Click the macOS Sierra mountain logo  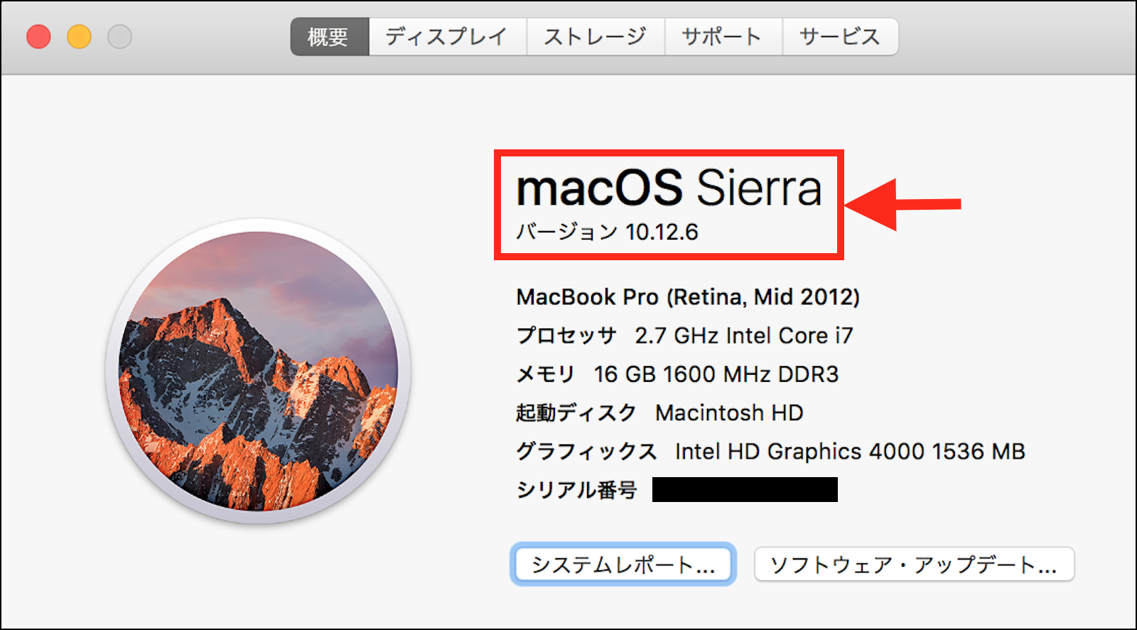pos(258,371)
